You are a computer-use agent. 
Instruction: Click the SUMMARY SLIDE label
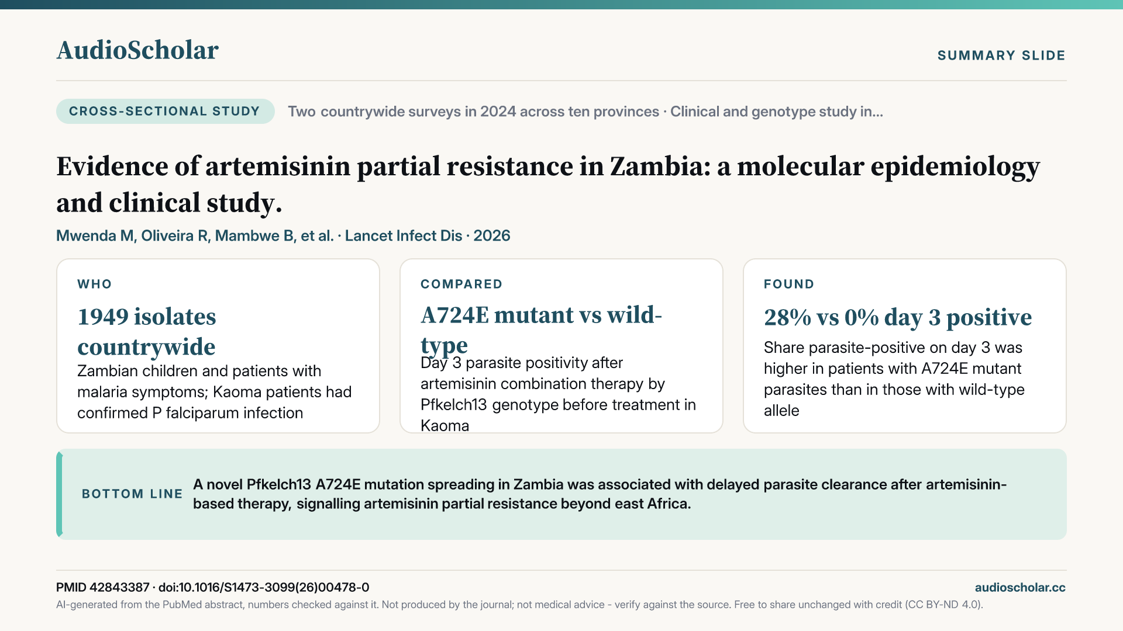tap(1001, 56)
